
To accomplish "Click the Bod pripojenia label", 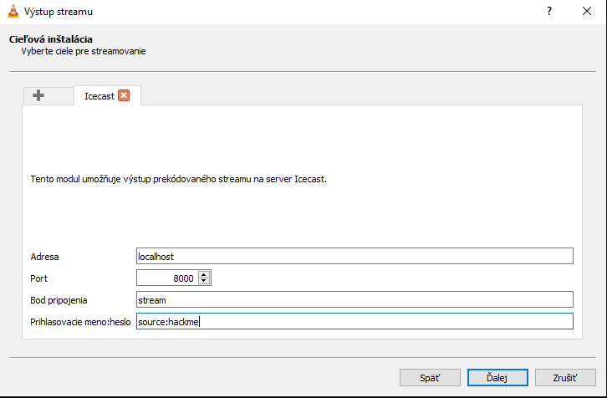I will pos(59,300).
